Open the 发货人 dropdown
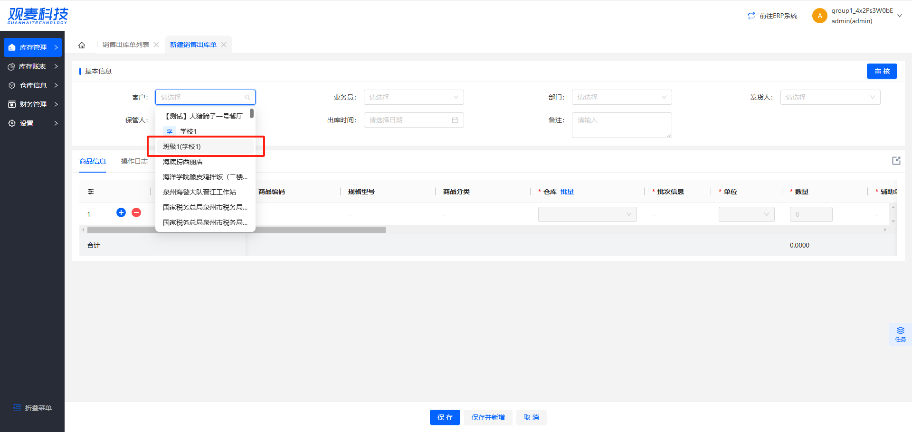 (x=830, y=97)
